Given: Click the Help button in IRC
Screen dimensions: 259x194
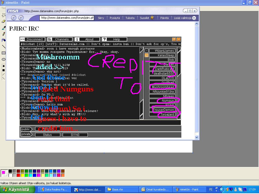Looking at the screenshot, I should click(x=115, y=39).
